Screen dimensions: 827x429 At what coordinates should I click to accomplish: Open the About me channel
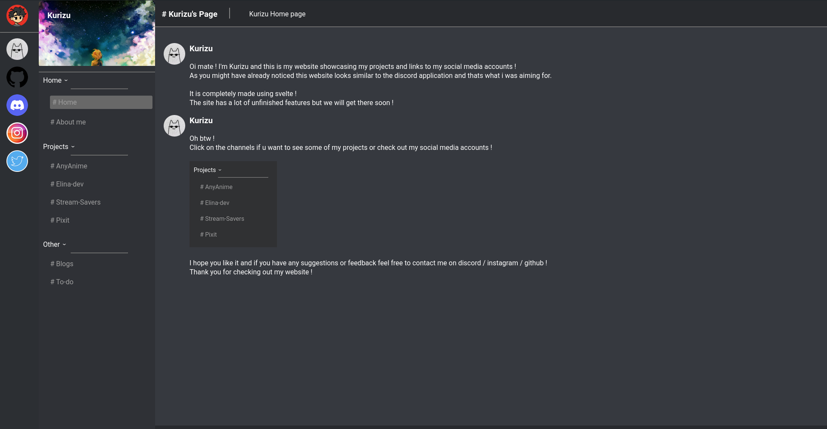68,122
